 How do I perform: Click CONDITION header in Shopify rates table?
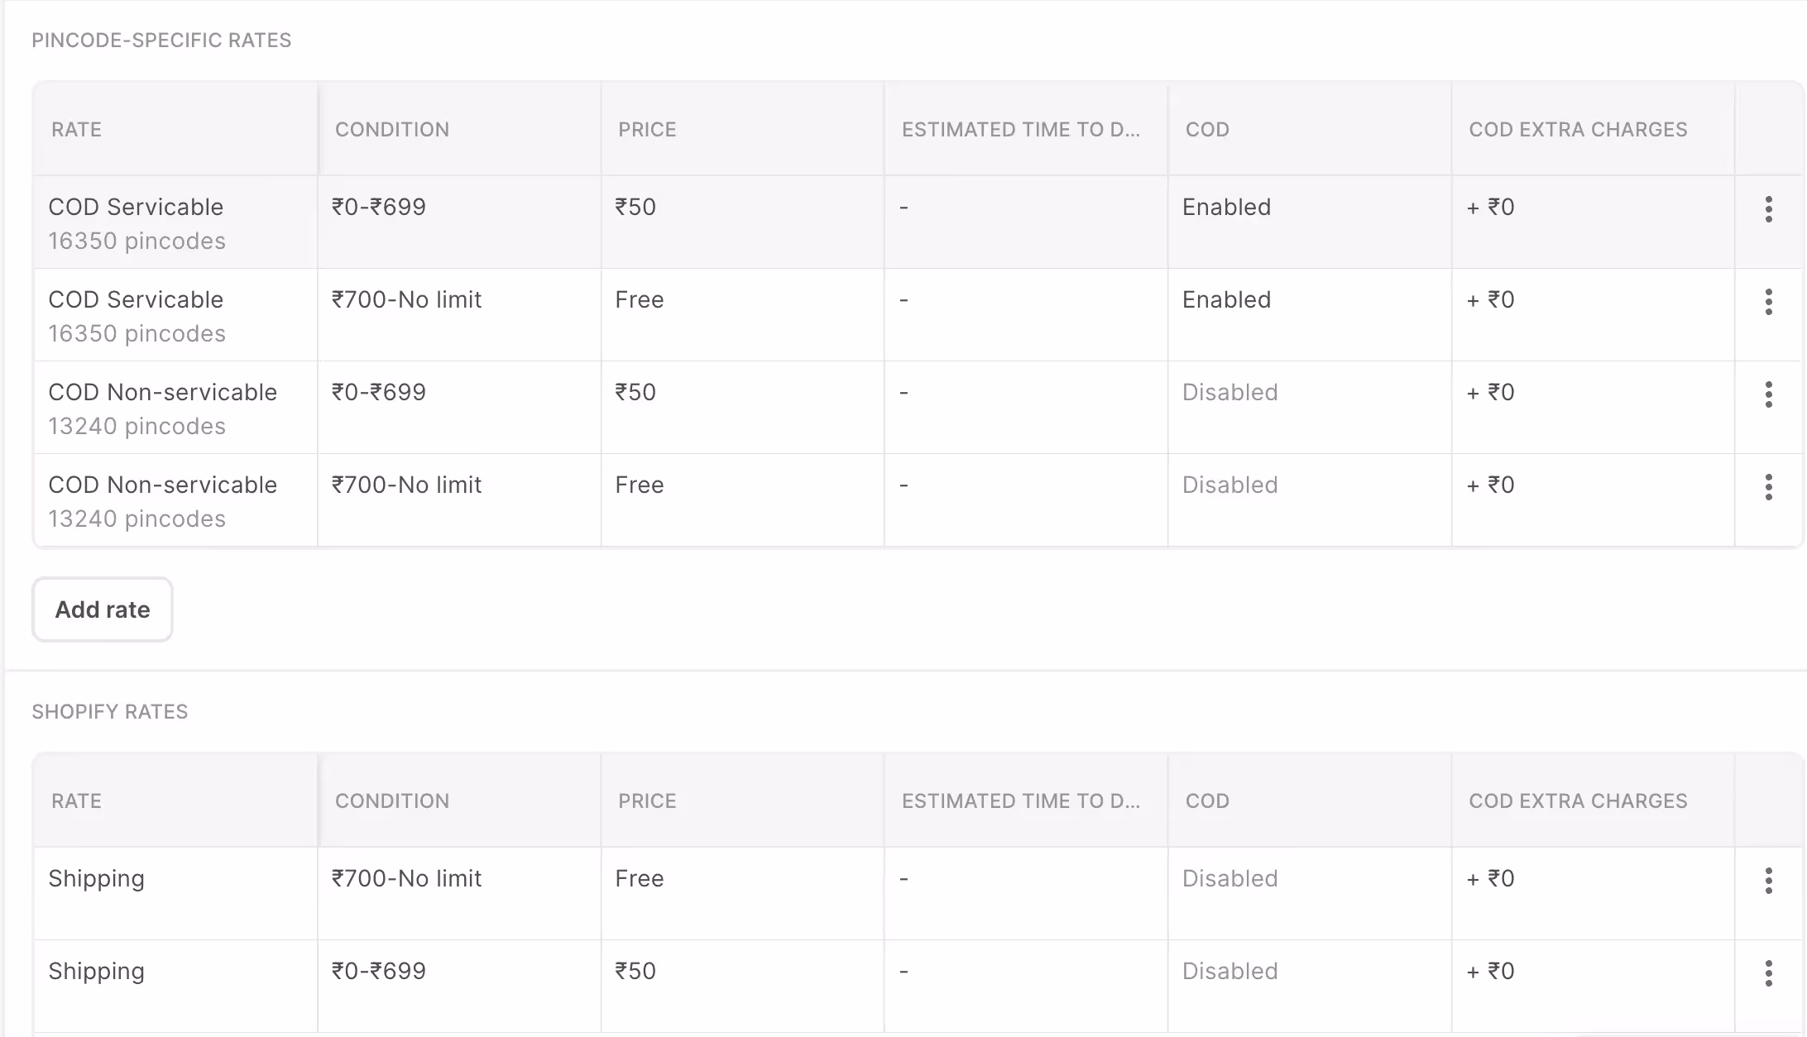point(392,801)
